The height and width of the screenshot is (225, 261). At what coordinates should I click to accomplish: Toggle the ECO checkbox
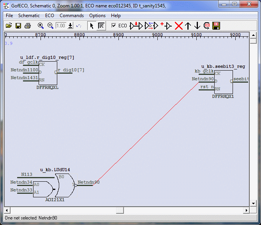113,26
